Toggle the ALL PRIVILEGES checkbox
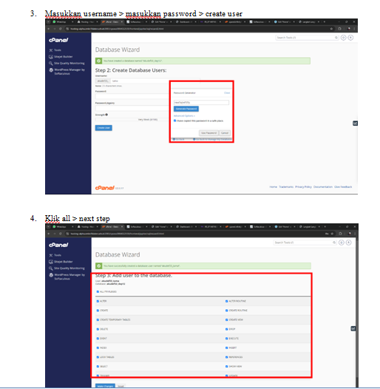380x389 pixels. point(98,291)
